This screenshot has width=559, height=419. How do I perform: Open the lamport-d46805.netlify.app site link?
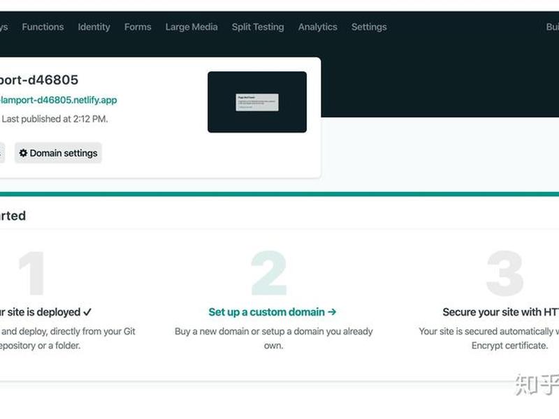(x=58, y=100)
